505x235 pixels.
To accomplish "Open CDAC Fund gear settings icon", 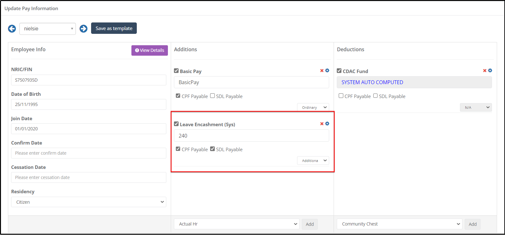I will point(490,71).
